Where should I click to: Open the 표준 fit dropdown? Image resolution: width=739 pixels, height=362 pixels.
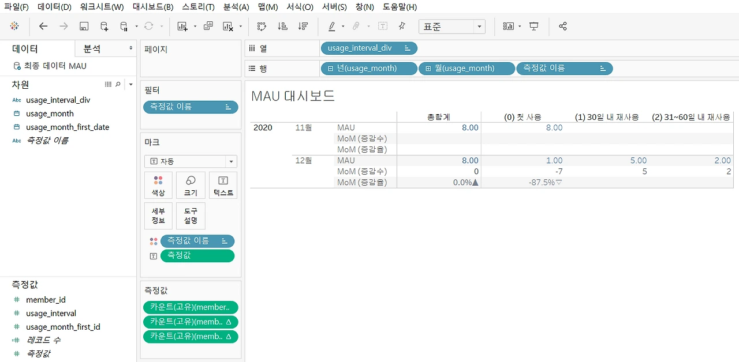pyautogui.click(x=452, y=27)
